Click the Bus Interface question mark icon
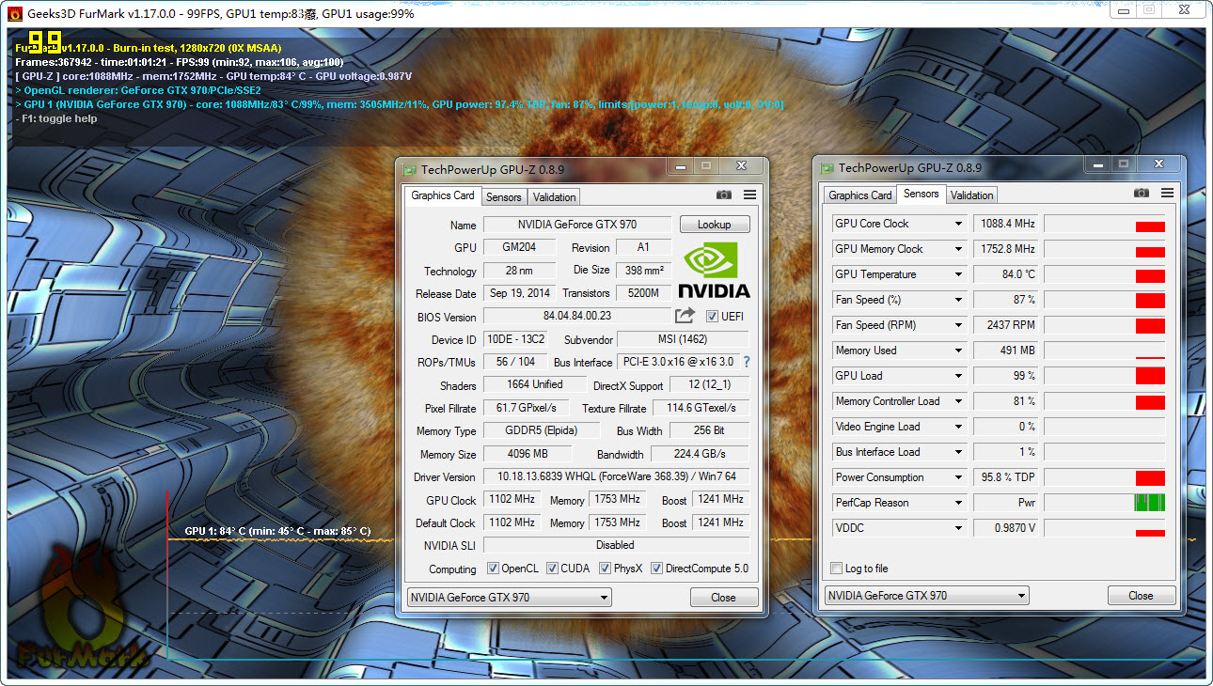 coord(747,362)
